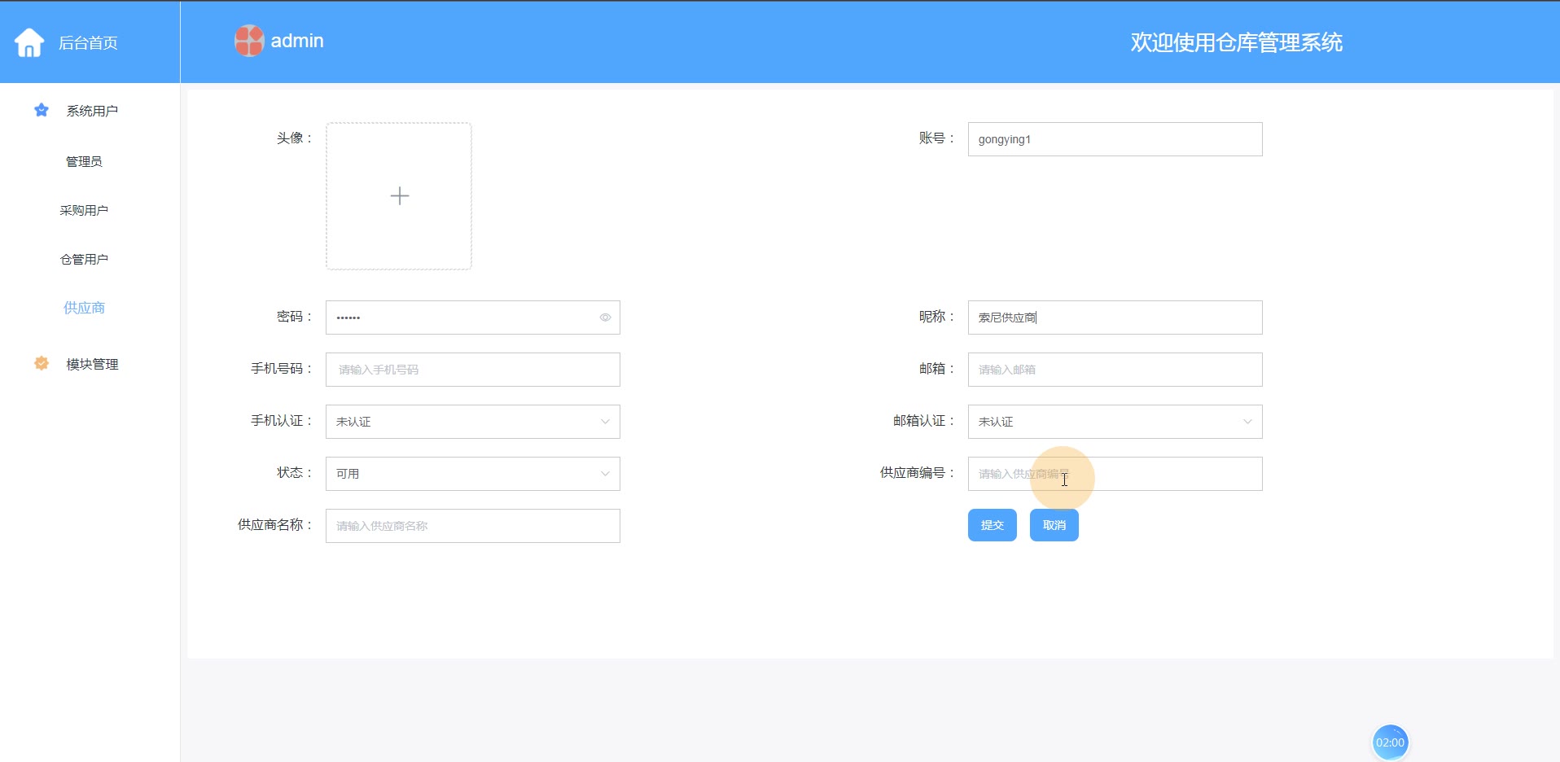Click the gear icon beside 模块管理
This screenshot has width=1560, height=762.
pos(42,363)
